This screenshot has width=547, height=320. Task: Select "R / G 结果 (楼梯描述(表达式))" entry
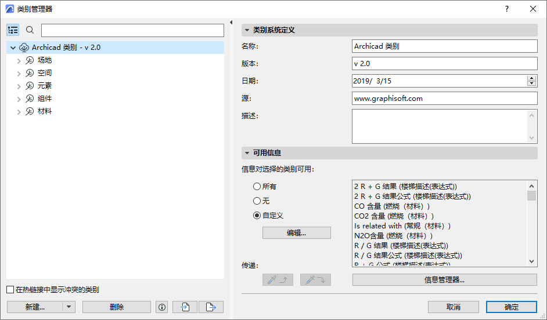(401, 245)
